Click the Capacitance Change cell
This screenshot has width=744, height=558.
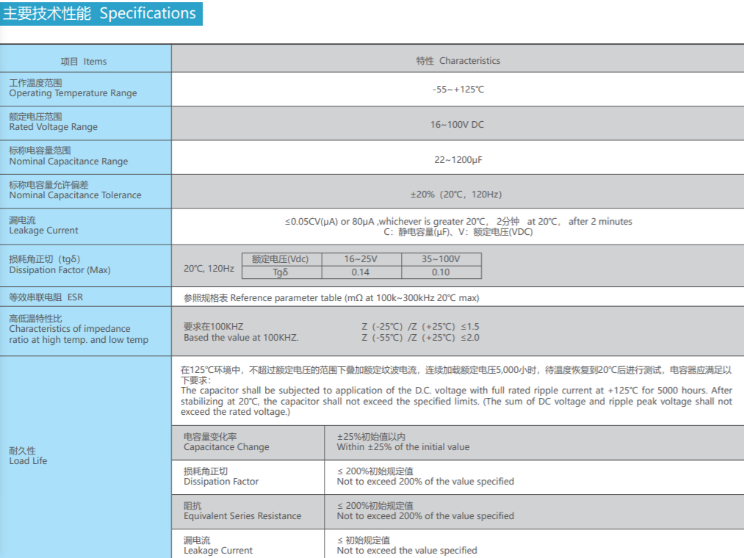[226, 447]
